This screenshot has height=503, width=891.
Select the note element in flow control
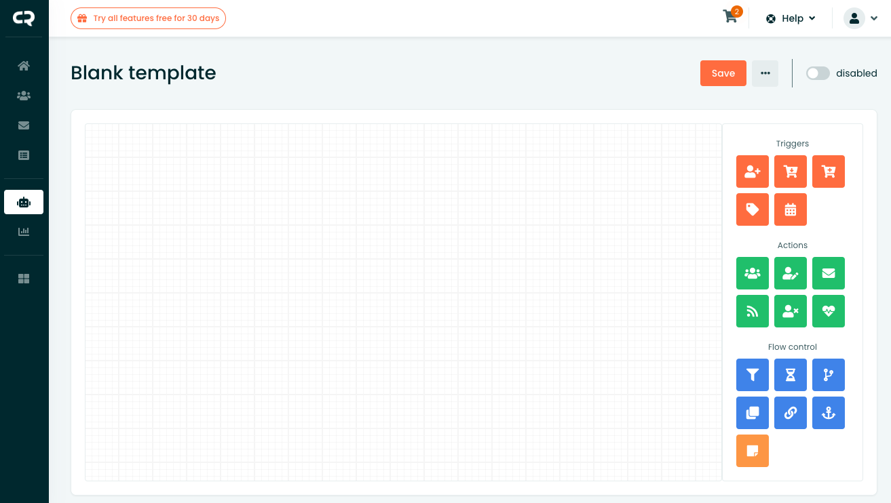pyautogui.click(x=753, y=451)
